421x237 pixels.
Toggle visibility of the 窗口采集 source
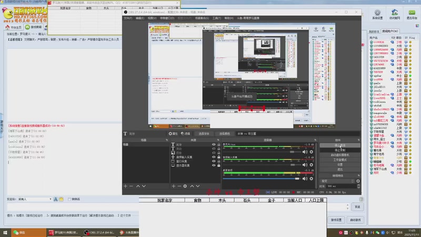214,161
